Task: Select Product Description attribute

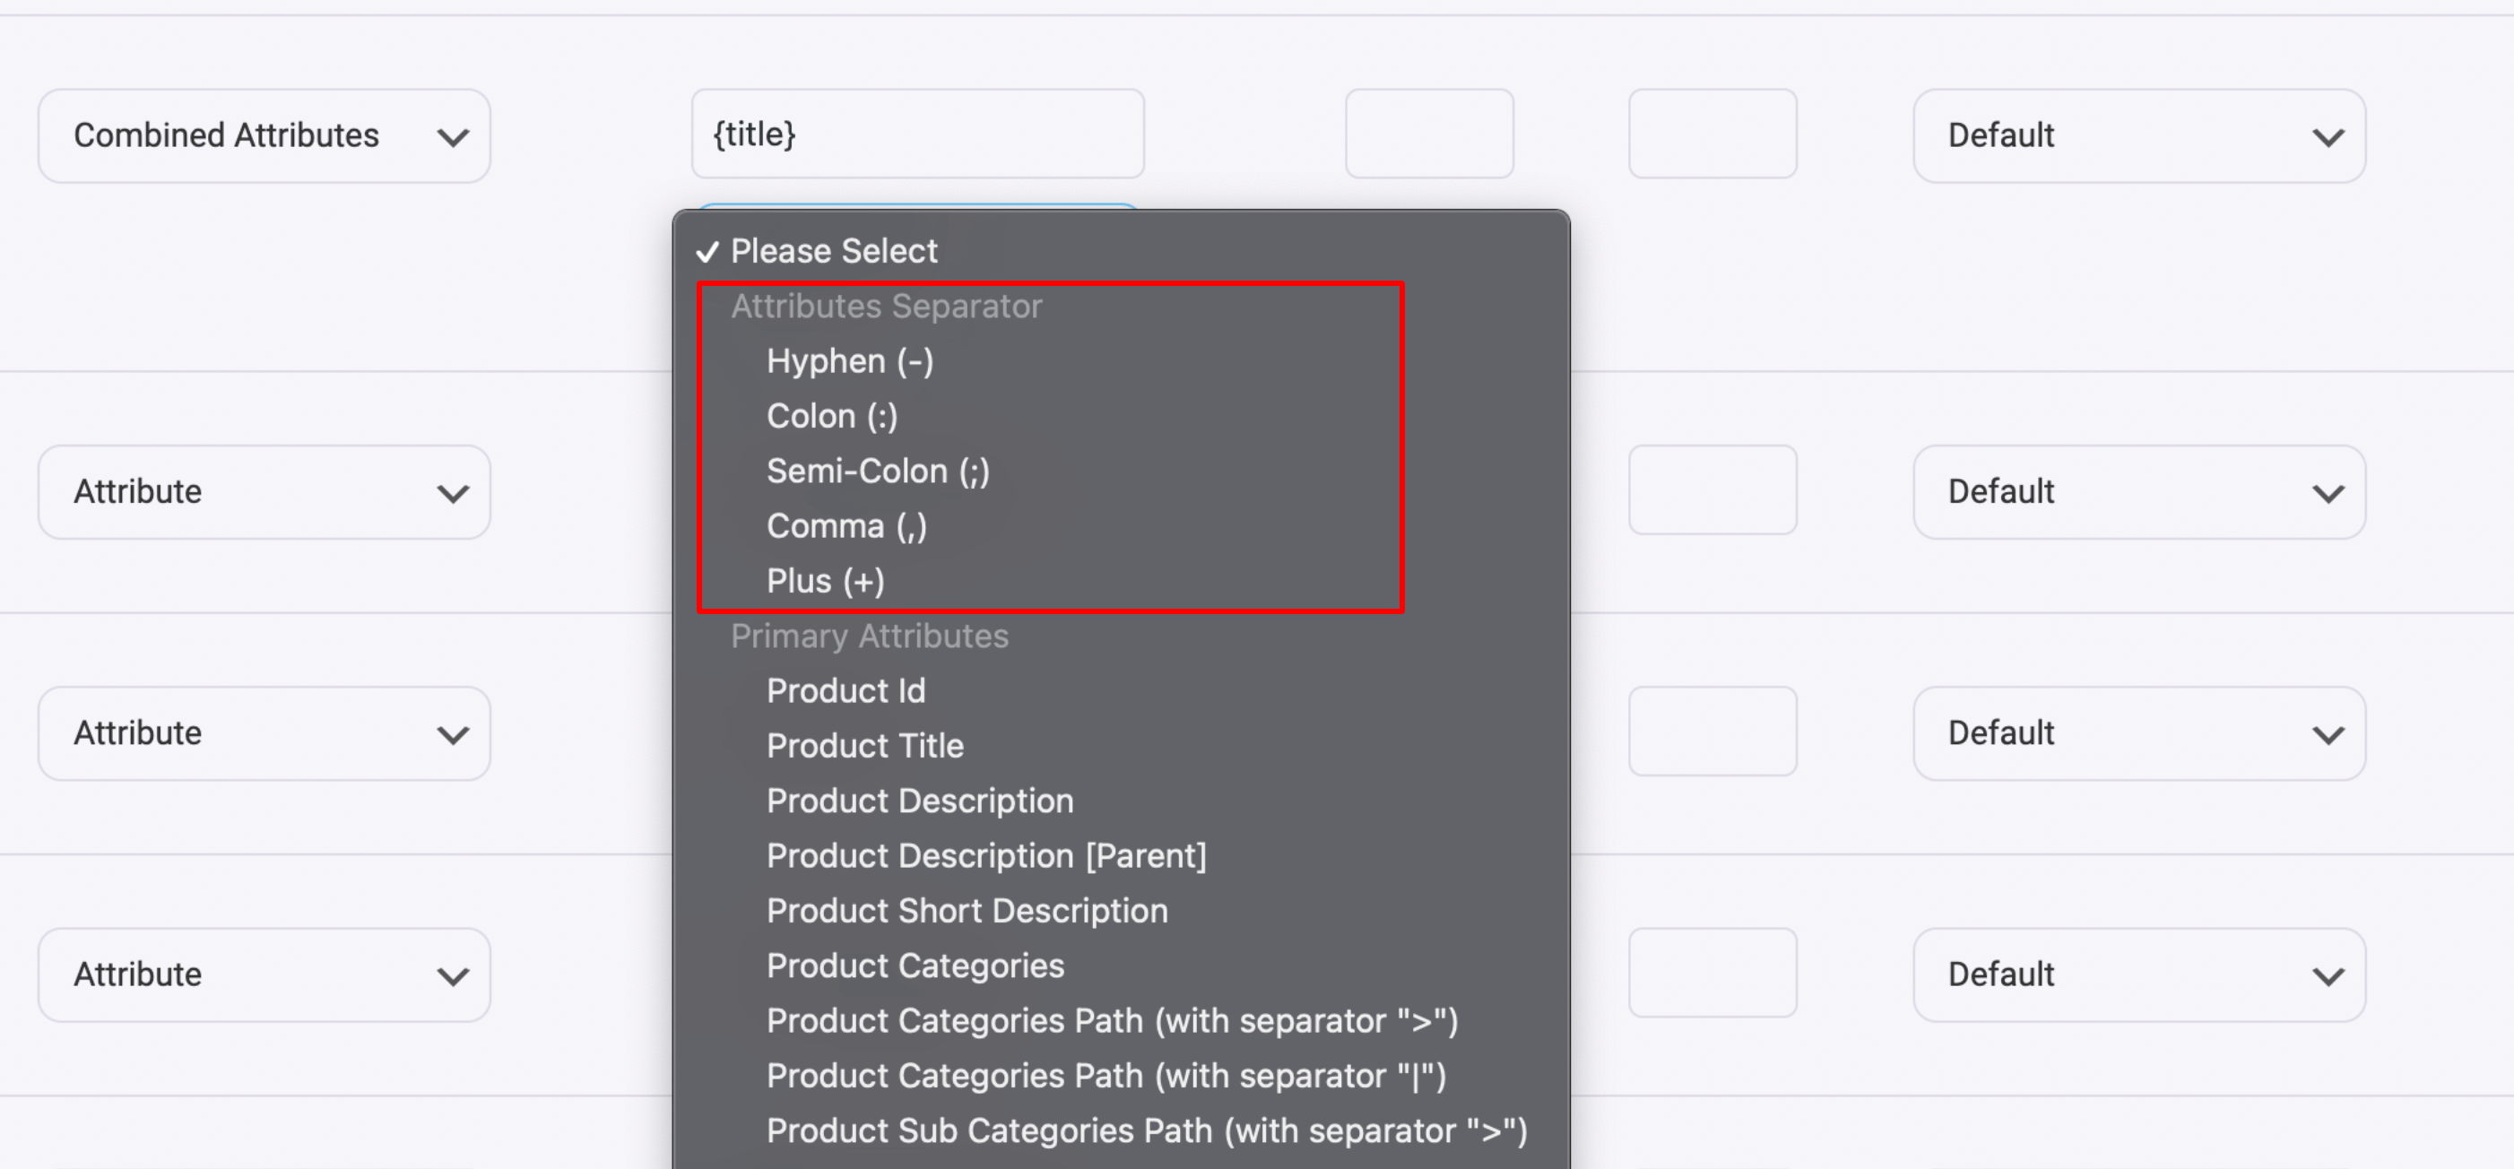Action: [923, 801]
